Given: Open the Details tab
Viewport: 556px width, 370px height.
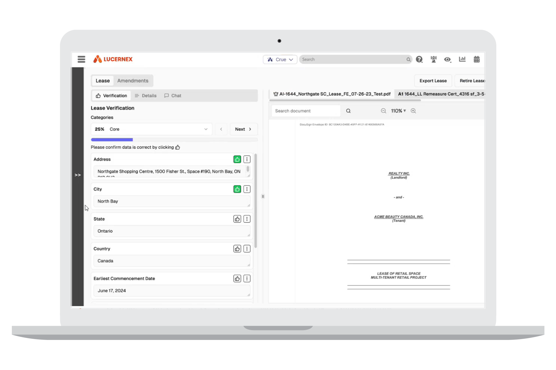Looking at the screenshot, I should [146, 96].
